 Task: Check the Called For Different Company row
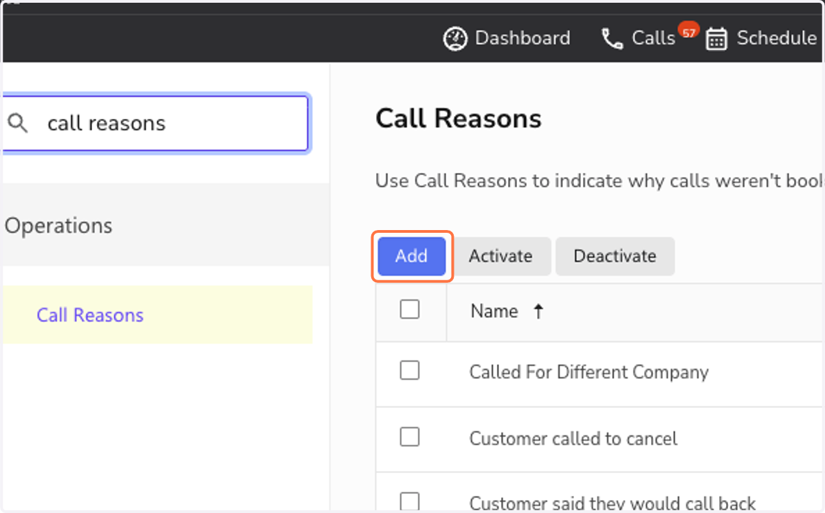coord(410,371)
